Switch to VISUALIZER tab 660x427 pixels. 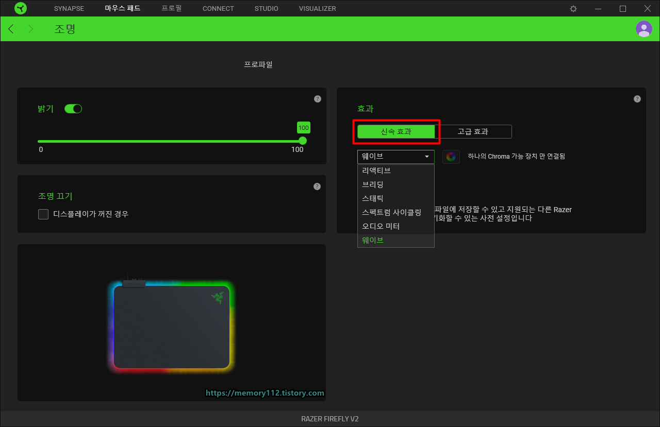318,9
